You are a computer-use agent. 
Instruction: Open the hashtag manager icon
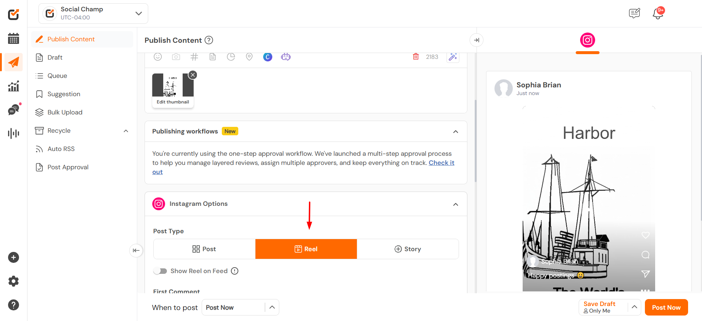click(194, 57)
